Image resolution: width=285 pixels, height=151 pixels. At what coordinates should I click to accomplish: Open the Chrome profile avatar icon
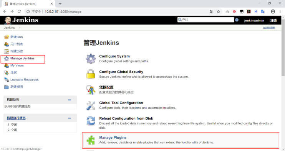pyautogui.click(x=273, y=11)
